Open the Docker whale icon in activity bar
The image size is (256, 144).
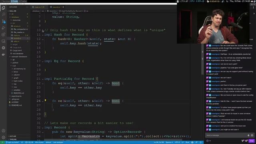pyautogui.click(x=3, y=54)
